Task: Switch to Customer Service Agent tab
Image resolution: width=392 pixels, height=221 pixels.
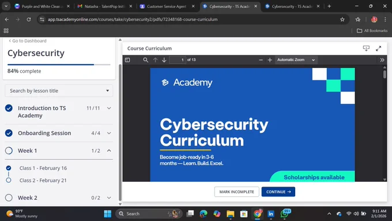Action: [x=167, y=6]
